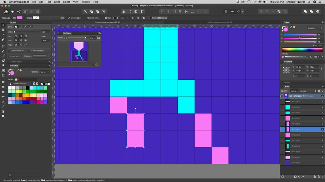Click the Properties button in the Stroke panel
Image resolution: width=325 pixels, height=182 pixels.
pyautogui.click(x=15, y=56)
